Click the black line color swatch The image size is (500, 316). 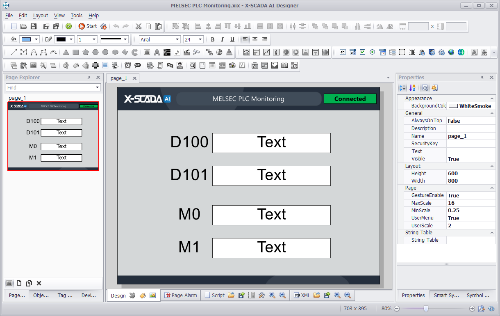(x=61, y=39)
